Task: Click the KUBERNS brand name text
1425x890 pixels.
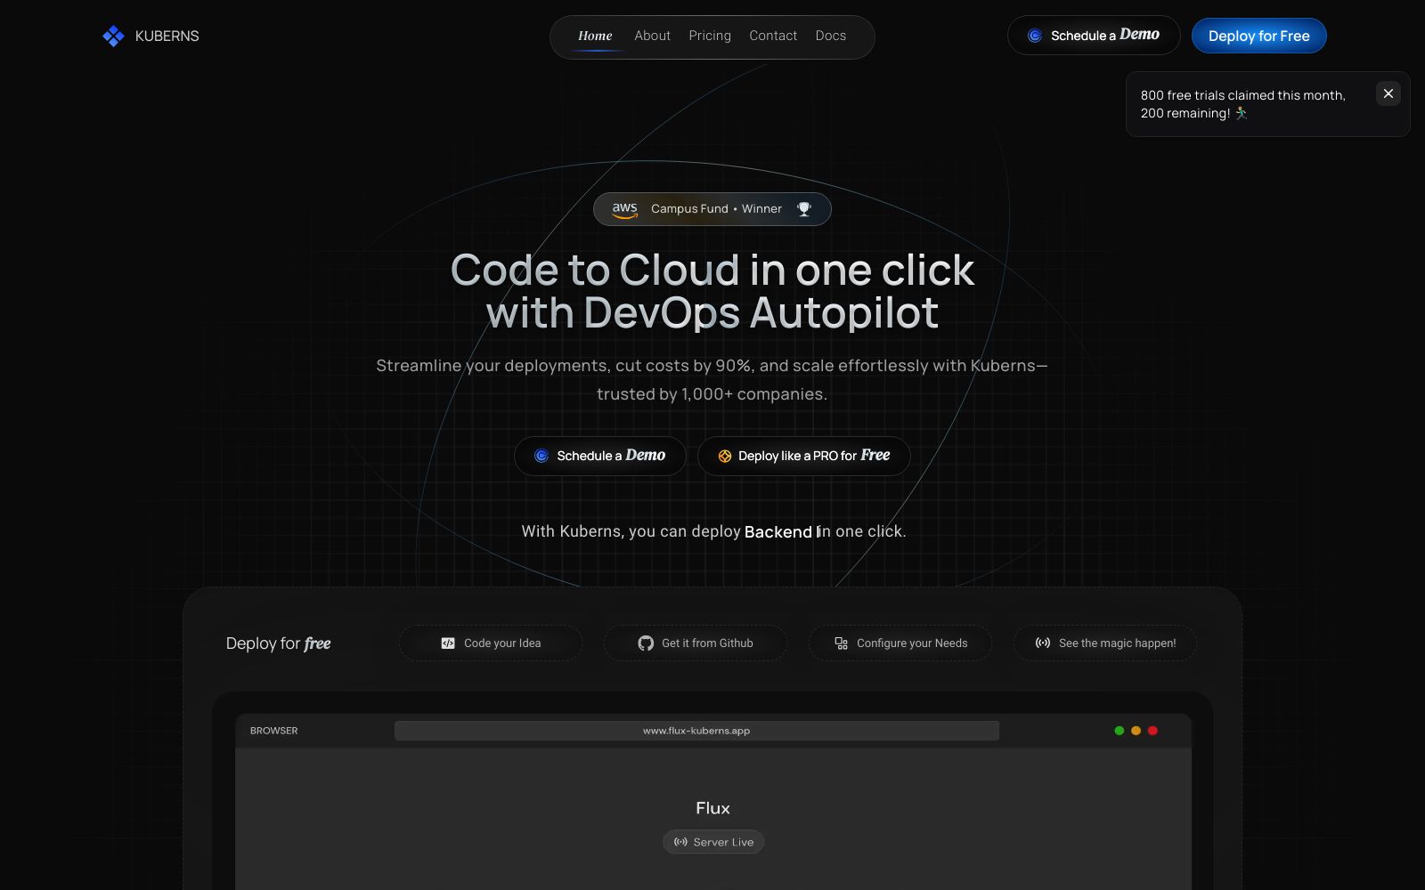Action: [x=167, y=36]
